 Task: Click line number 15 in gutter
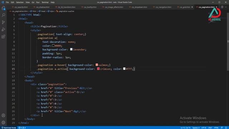click(13, 69)
